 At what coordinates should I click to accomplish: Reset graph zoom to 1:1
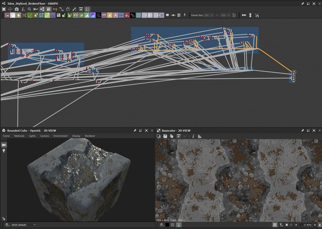(x=10, y=9)
